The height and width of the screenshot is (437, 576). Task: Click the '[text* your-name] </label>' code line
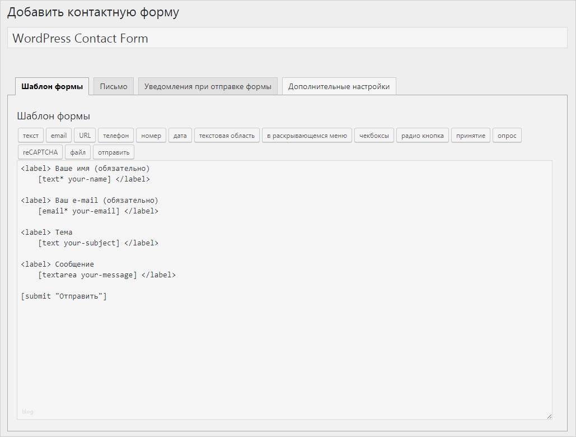coord(93,179)
